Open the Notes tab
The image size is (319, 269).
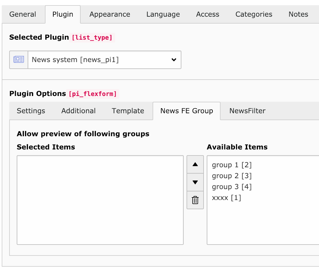click(x=298, y=14)
